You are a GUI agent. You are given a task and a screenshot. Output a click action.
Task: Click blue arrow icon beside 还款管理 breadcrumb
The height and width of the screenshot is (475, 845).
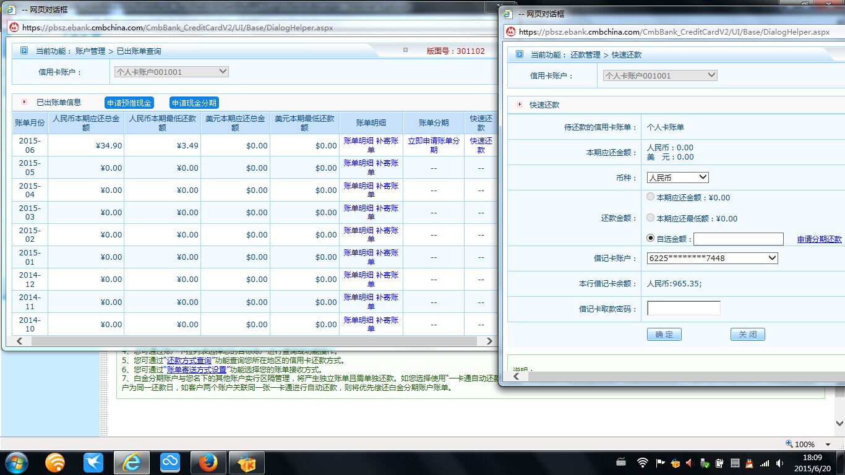tap(519, 54)
